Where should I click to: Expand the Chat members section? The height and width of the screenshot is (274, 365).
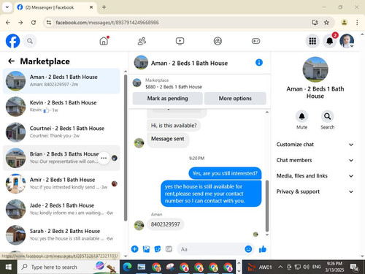[315, 160]
